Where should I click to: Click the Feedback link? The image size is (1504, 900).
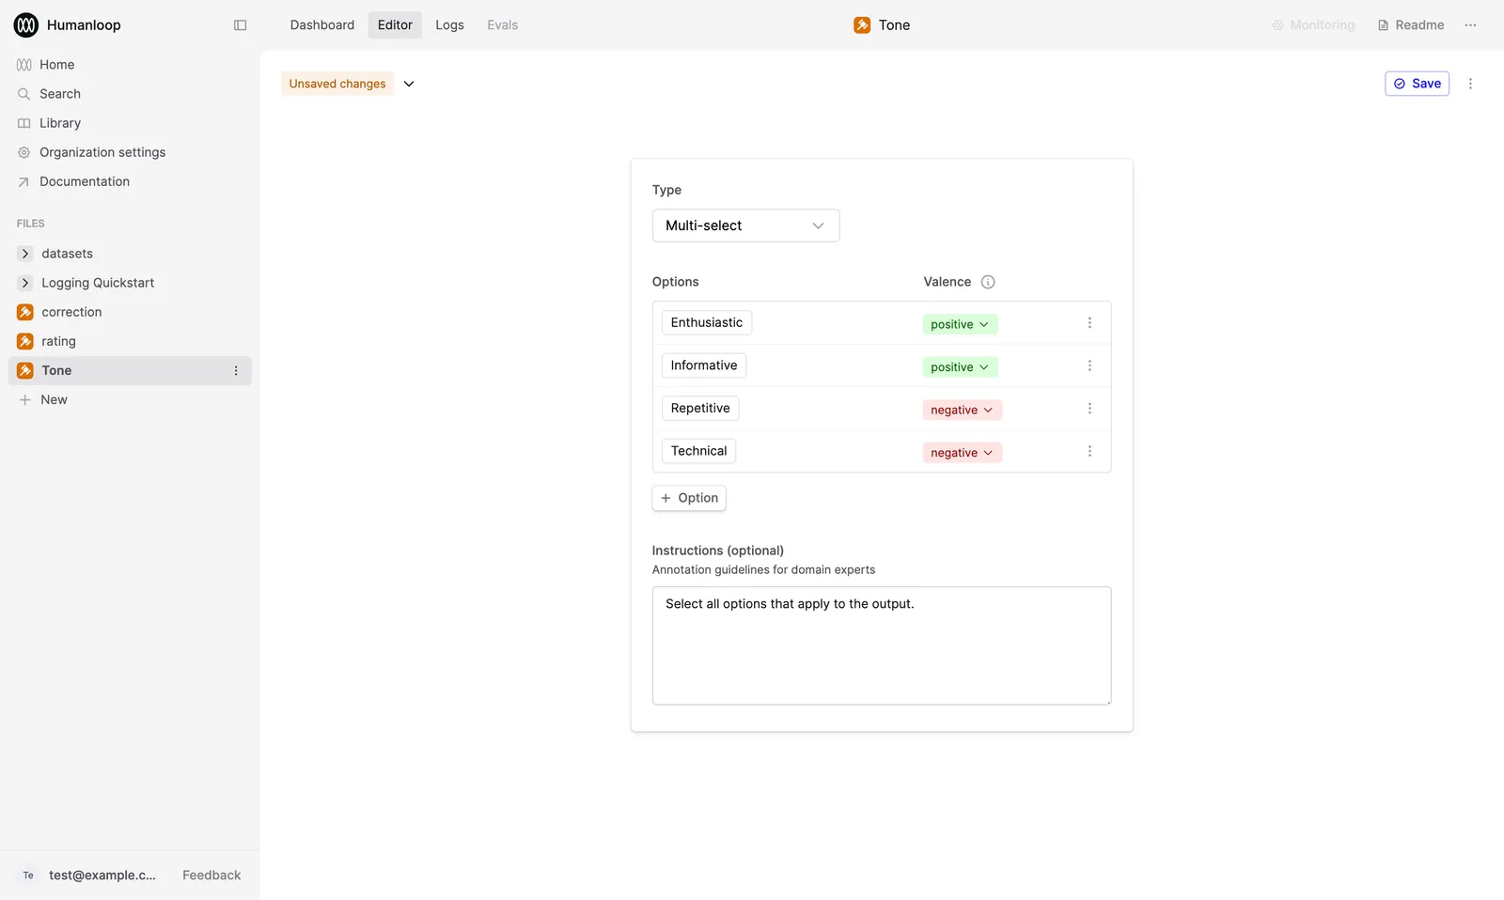pyautogui.click(x=211, y=876)
